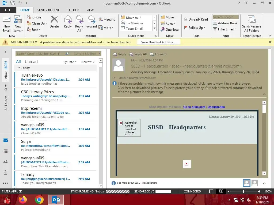Delete the selected message
274x205 pixels.
54,22
